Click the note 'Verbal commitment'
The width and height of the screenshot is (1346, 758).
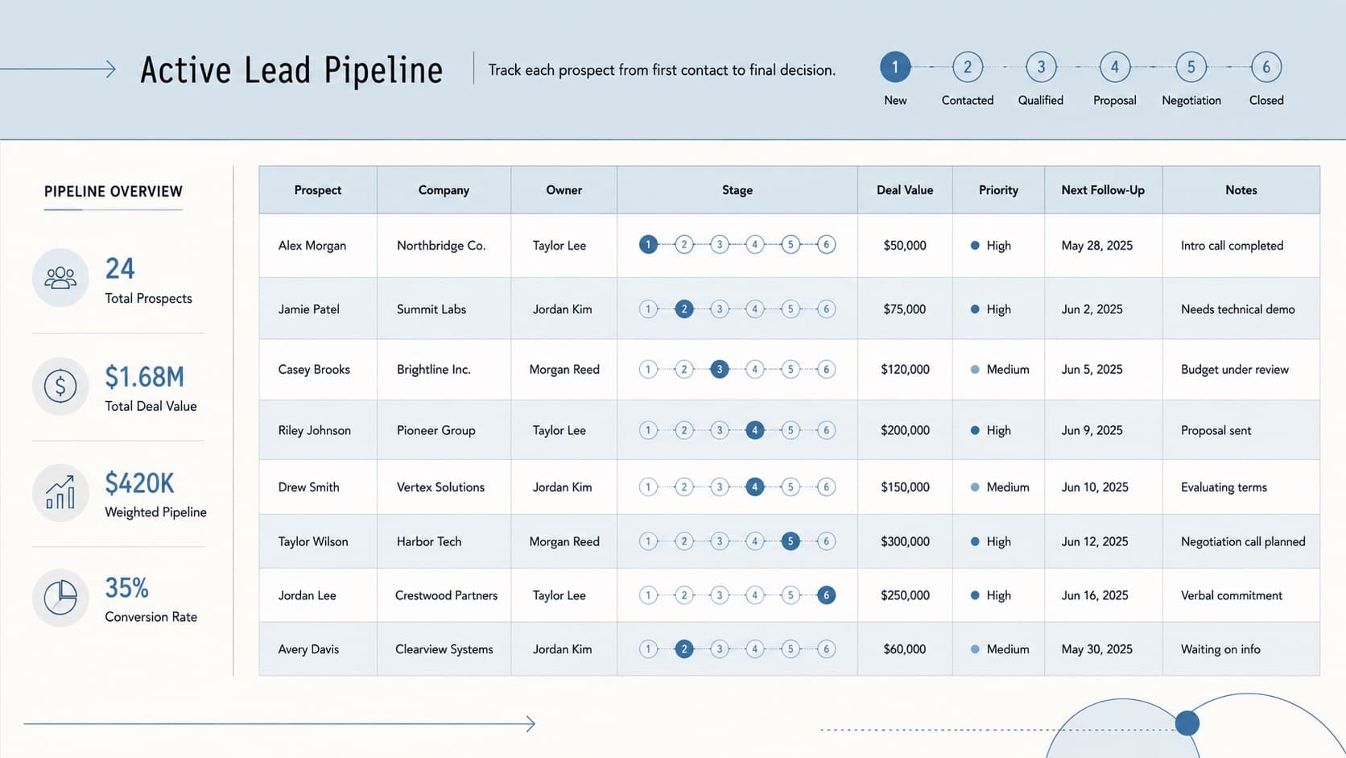point(1232,595)
